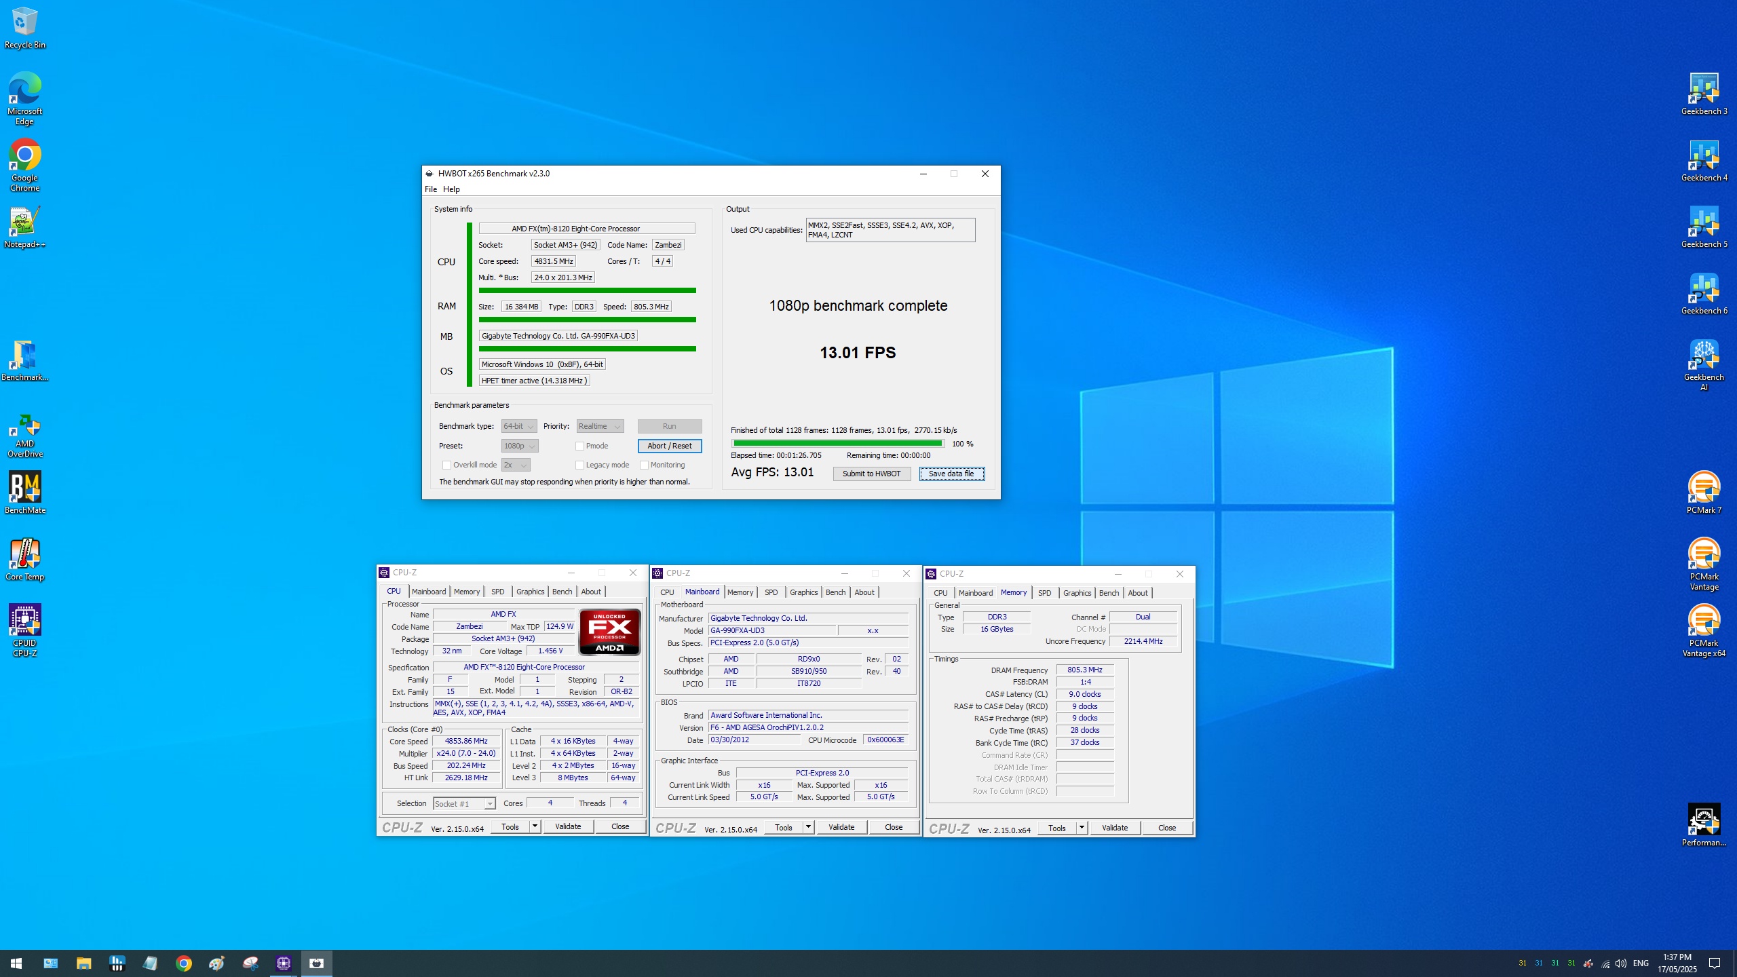Open network icon in system tray

click(1605, 963)
